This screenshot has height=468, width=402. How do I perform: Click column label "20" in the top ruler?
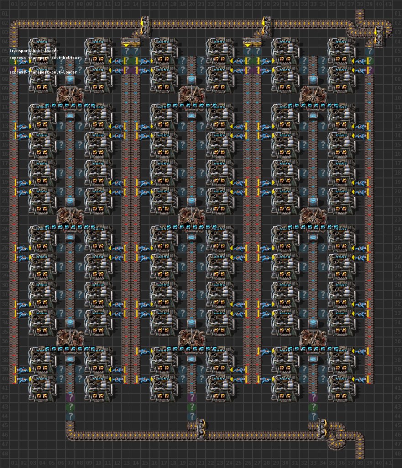pos(192,5)
